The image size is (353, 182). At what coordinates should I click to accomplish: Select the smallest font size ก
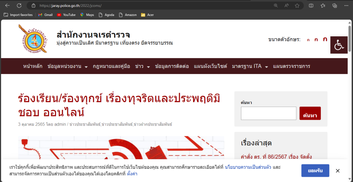click(308, 40)
